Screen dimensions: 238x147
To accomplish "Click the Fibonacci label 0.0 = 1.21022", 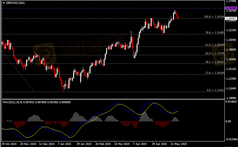I will pos(215,90).
